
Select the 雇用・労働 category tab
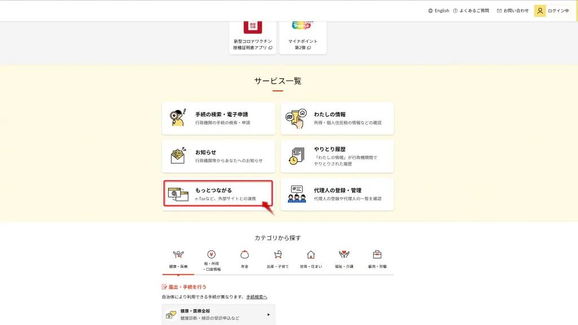[x=377, y=260]
